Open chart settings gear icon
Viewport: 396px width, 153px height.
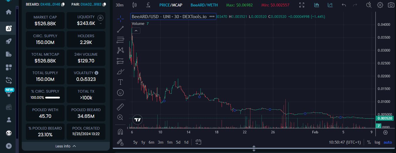(380, 5)
